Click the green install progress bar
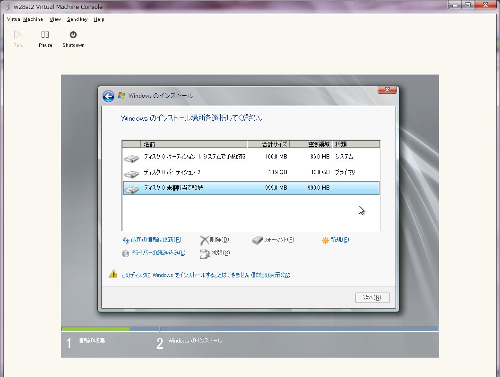This screenshot has height=377, width=500. [95, 329]
